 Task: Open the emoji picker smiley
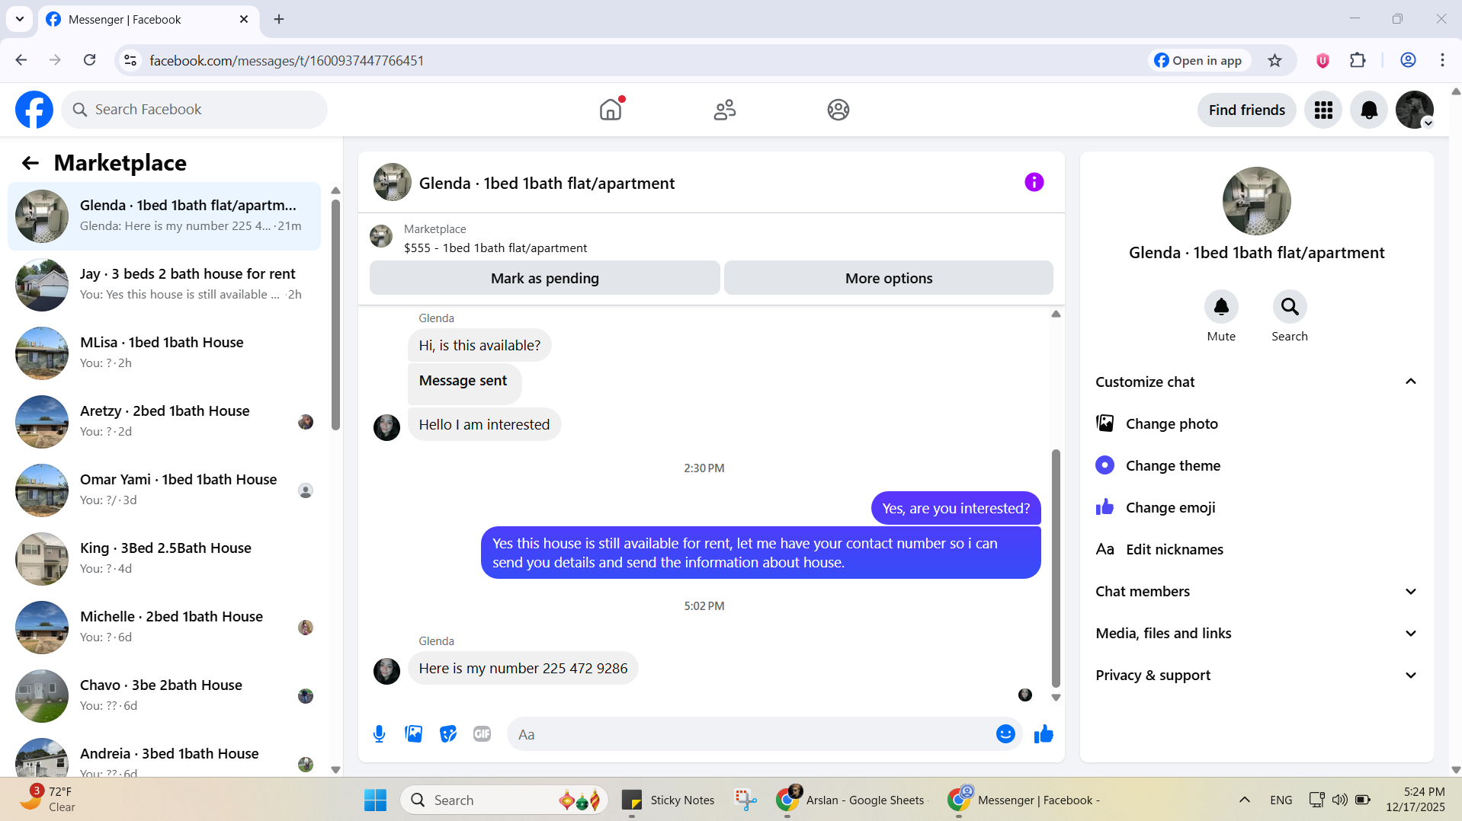(1005, 734)
